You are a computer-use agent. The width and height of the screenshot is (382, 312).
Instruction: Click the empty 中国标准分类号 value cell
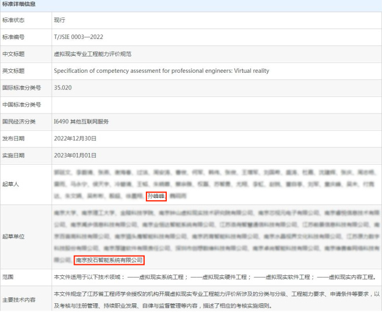(215, 104)
